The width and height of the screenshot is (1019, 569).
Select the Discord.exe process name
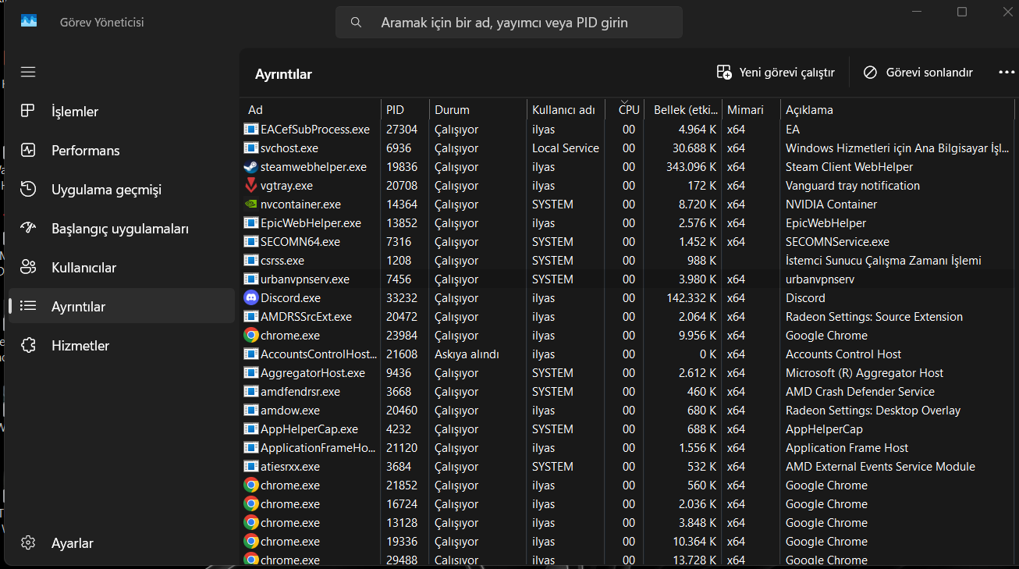point(290,298)
